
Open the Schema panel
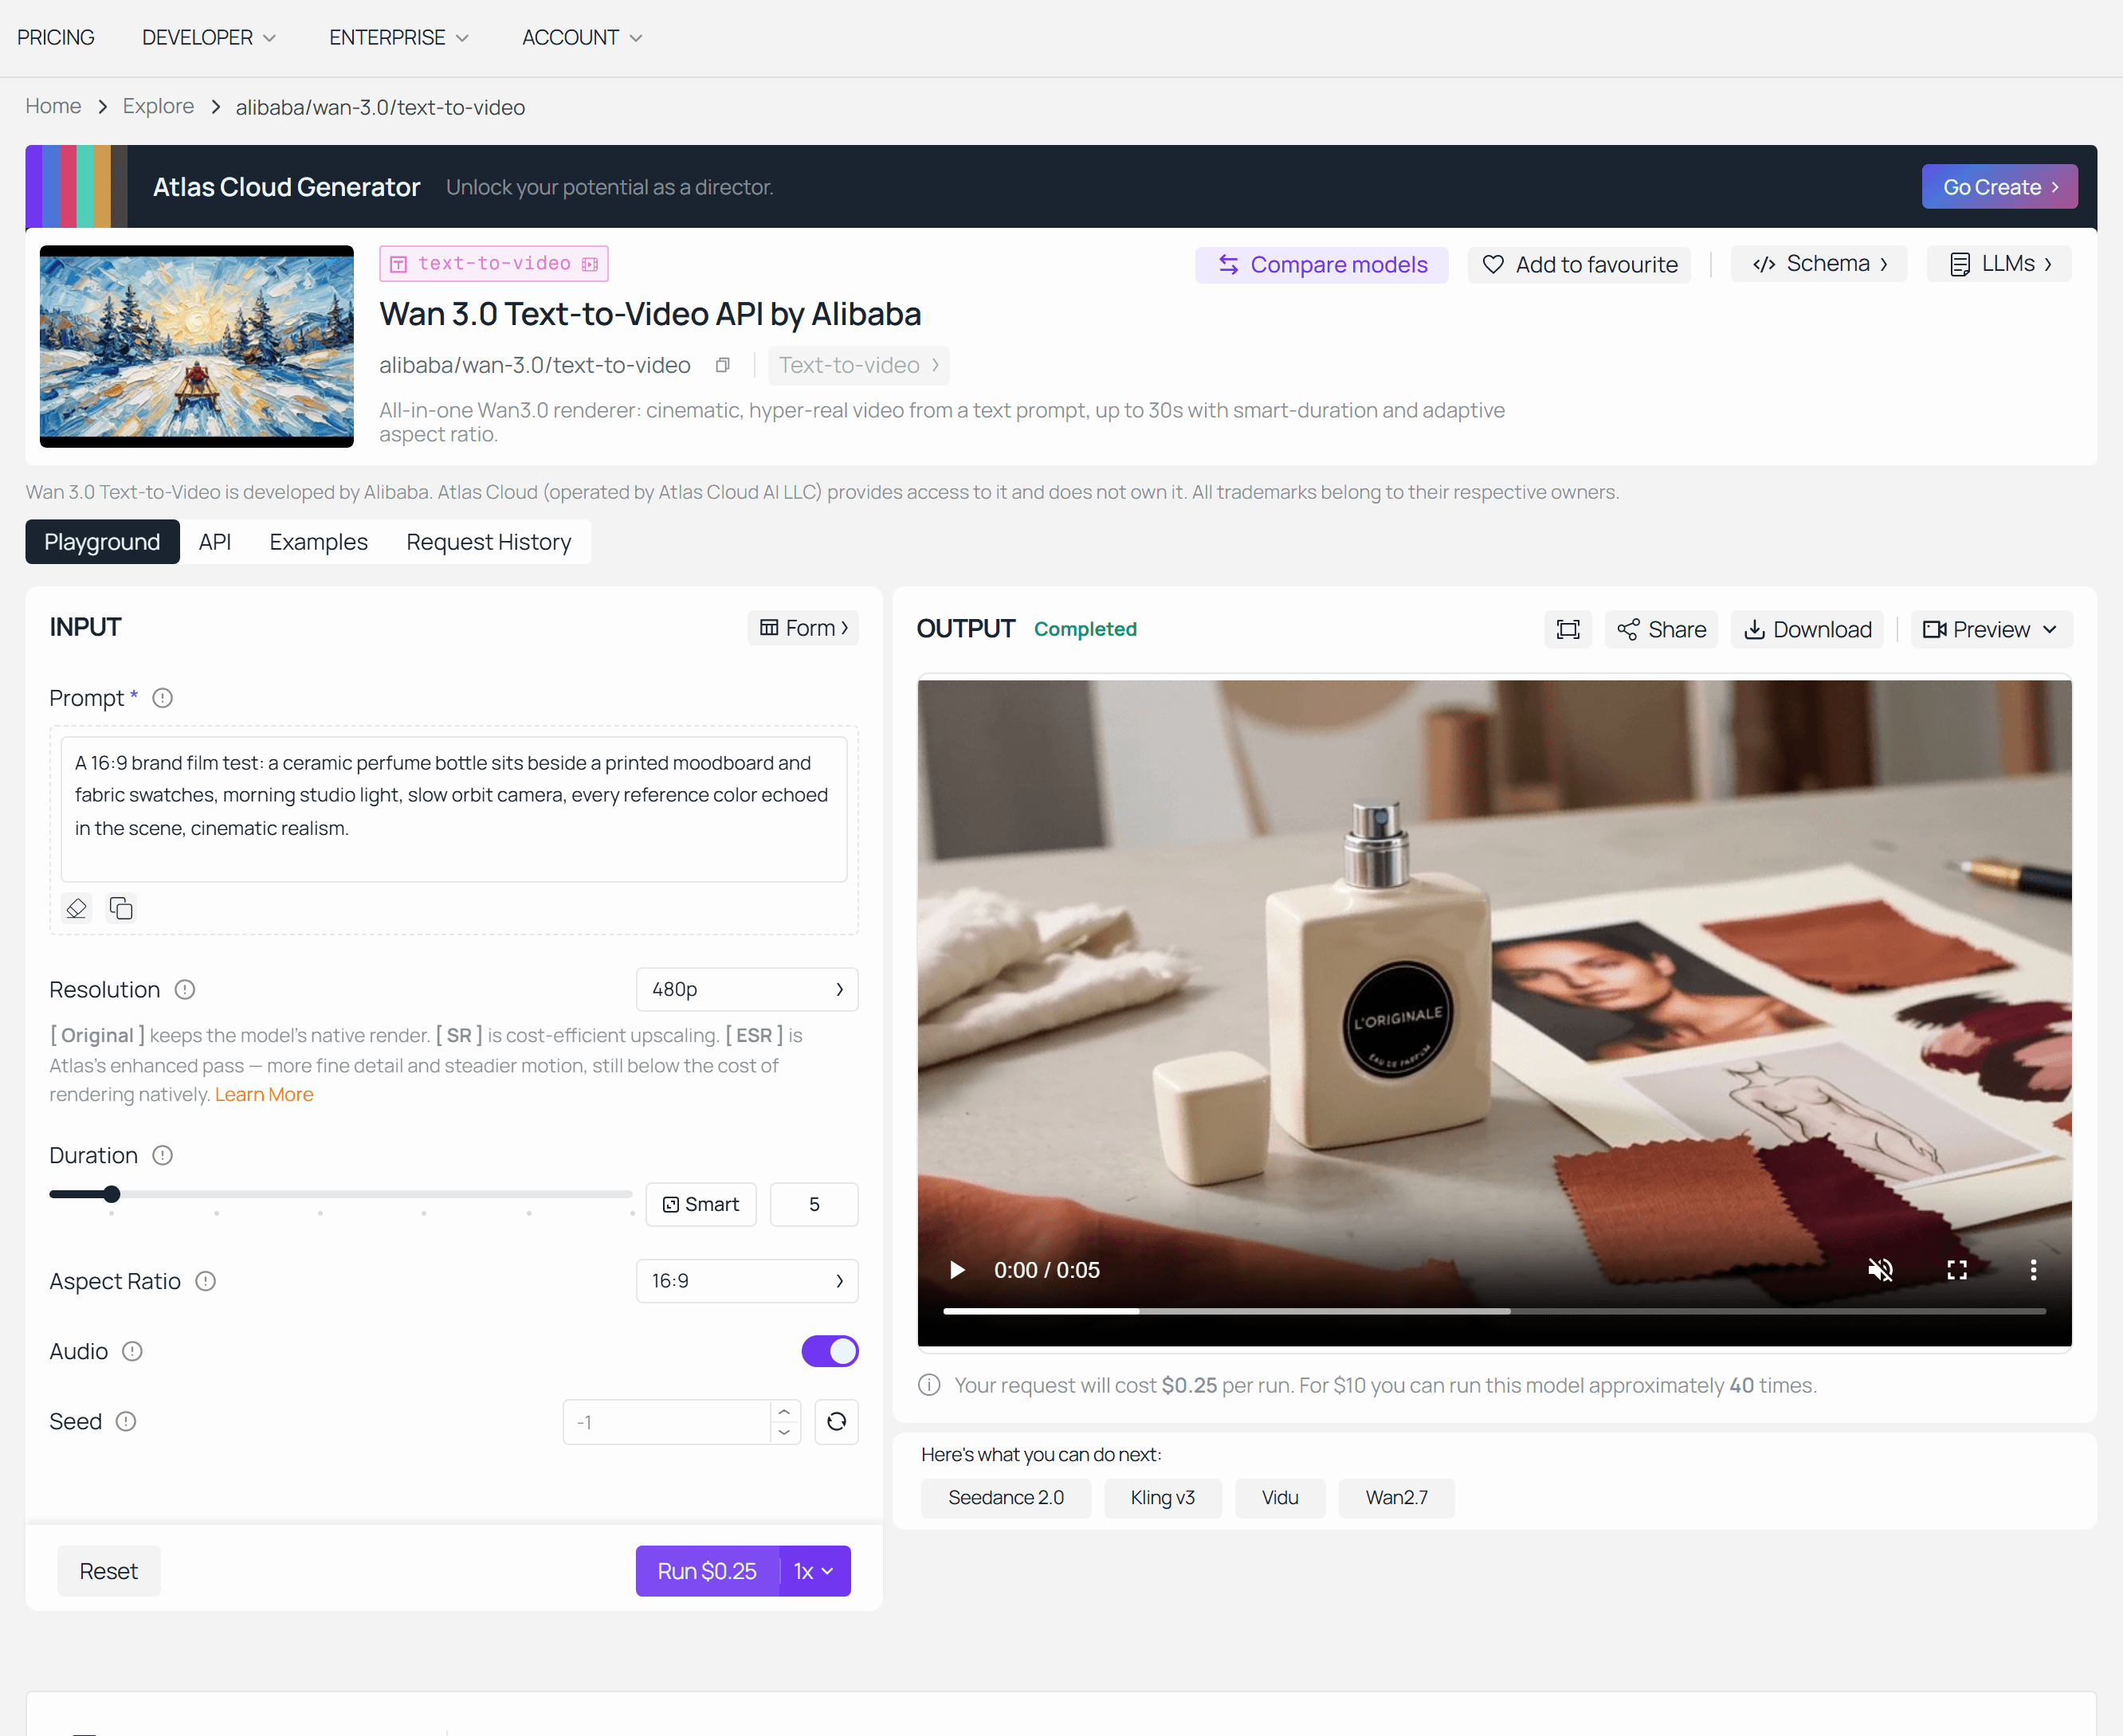(x=1819, y=264)
